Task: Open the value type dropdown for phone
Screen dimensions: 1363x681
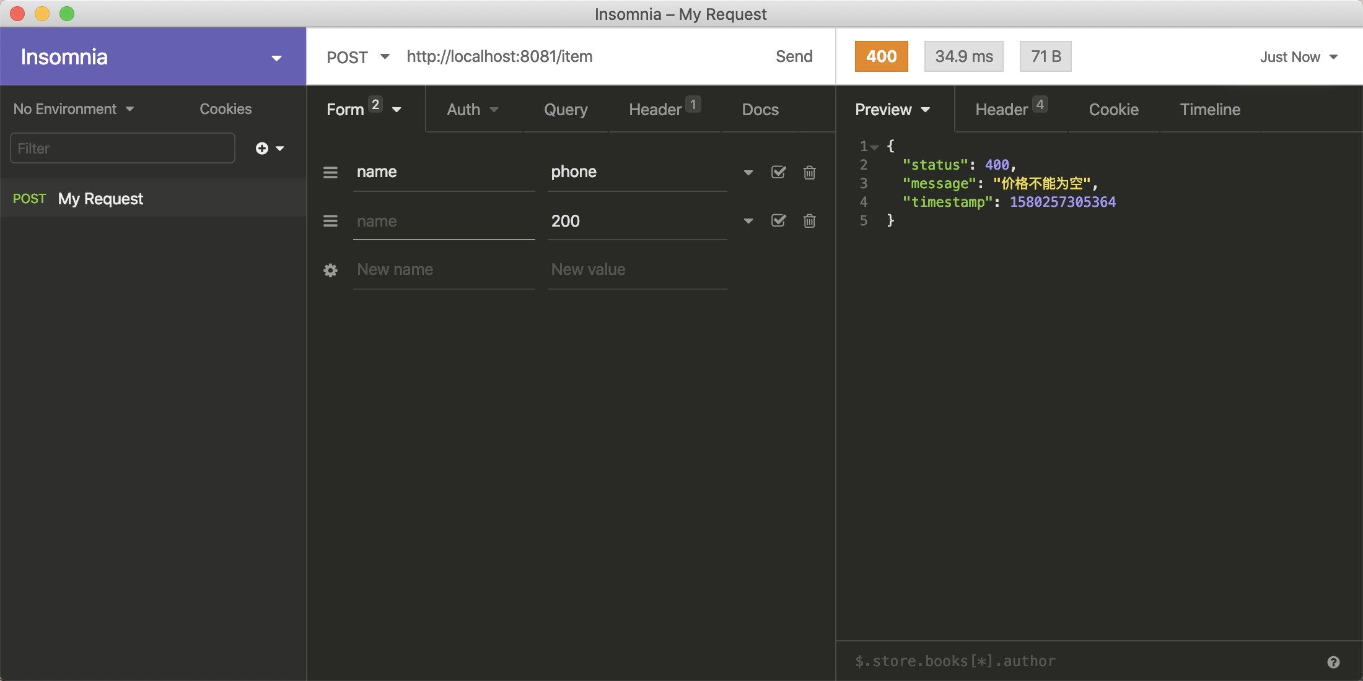Action: point(748,172)
